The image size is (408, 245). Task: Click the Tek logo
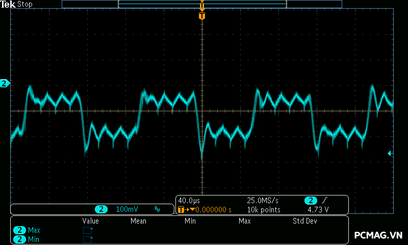click(x=8, y=4)
